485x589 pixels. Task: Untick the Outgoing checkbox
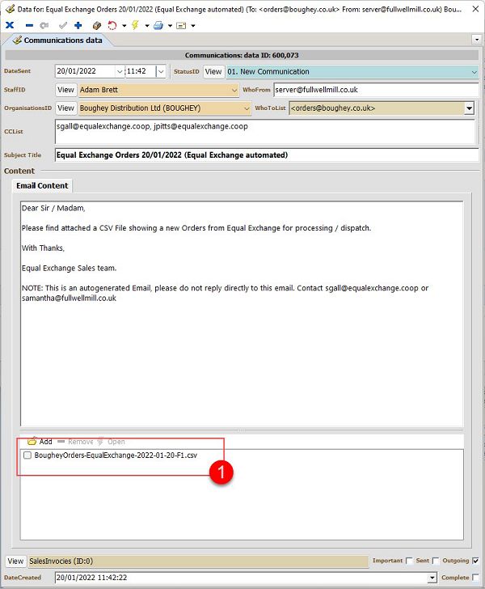coord(475,561)
